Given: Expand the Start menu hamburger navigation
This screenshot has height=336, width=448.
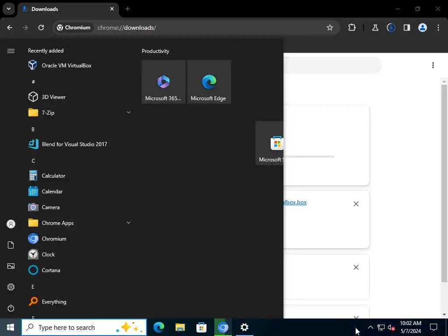Looking at the screenshot, I should point(11,51).
